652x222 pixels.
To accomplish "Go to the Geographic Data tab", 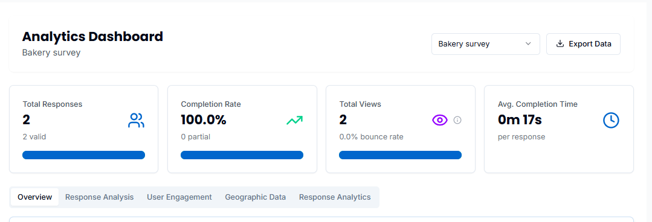I will pos(256,197).
